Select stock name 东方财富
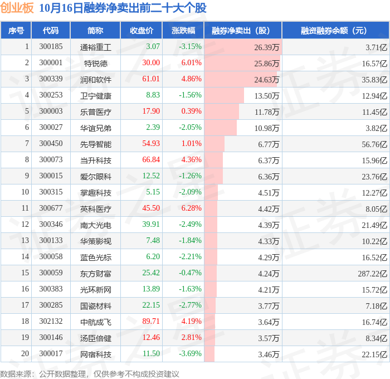 click(x=95, y=274)
